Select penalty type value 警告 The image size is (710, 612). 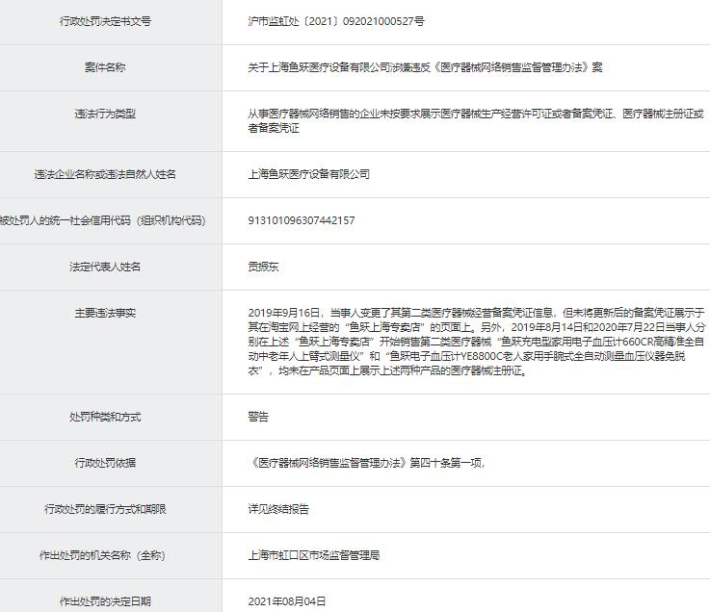click(258, 417)
